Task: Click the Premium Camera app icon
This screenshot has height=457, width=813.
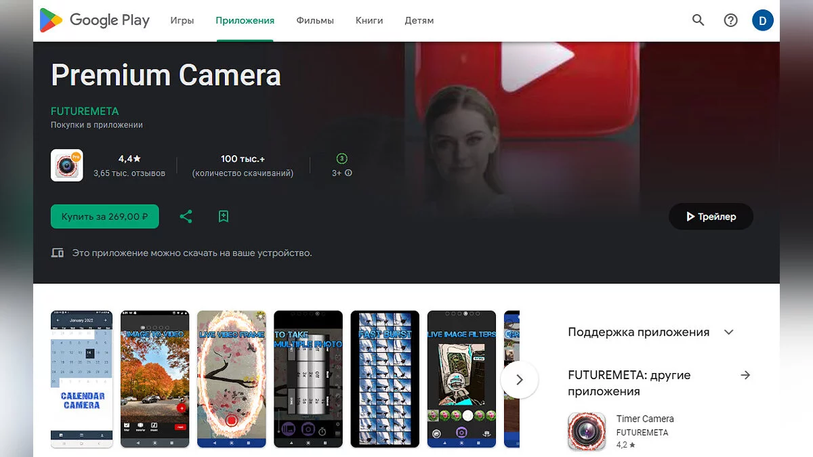Action: pos(67,165)
